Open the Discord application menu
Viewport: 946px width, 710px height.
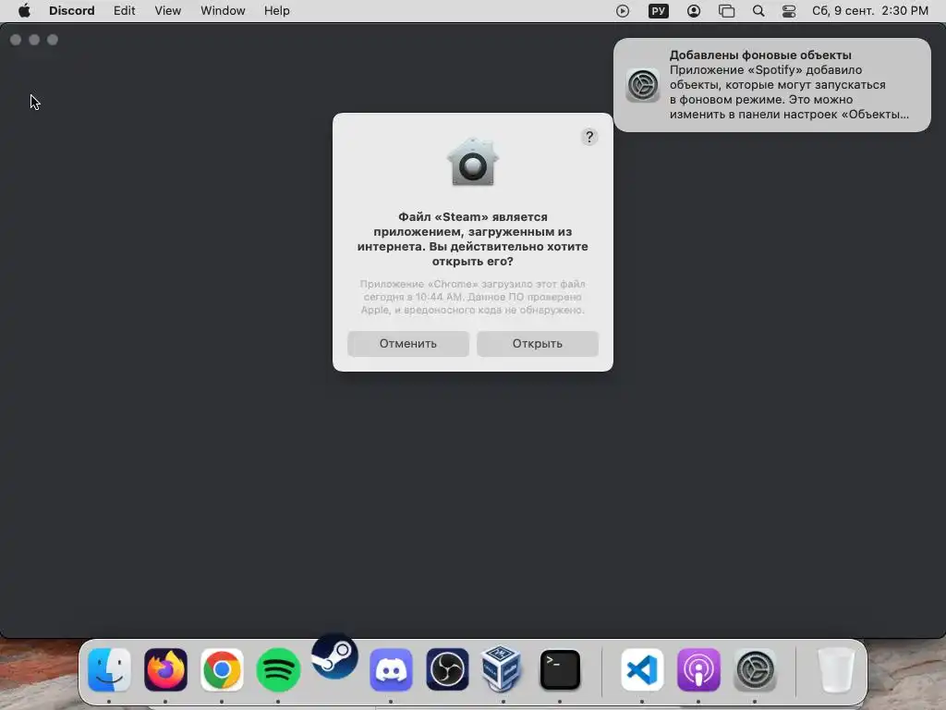[x=72, y=11]
